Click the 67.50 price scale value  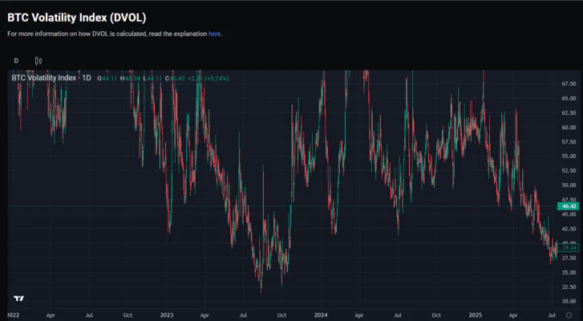(569, 83)
